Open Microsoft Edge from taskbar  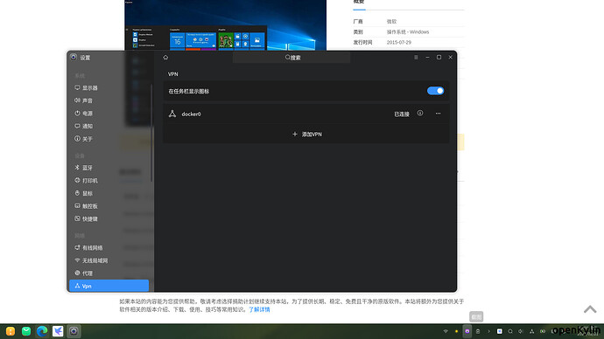[42, 331]
